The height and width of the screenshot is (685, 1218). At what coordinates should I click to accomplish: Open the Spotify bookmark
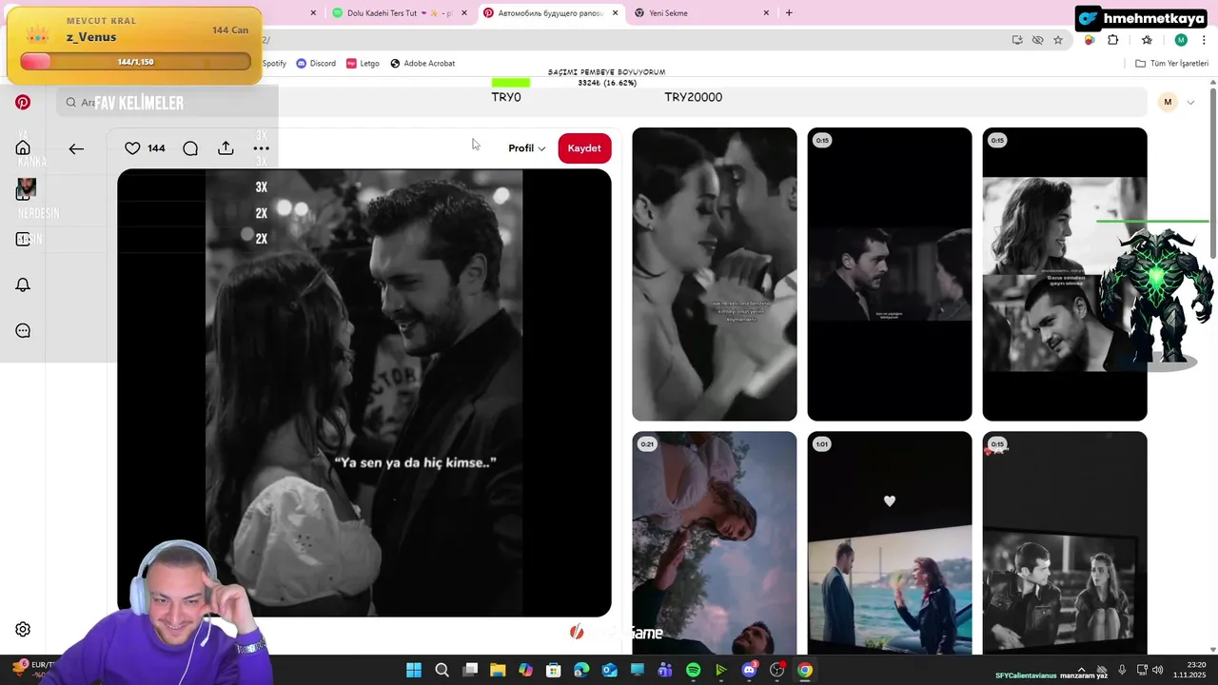(x=273, y=64)
